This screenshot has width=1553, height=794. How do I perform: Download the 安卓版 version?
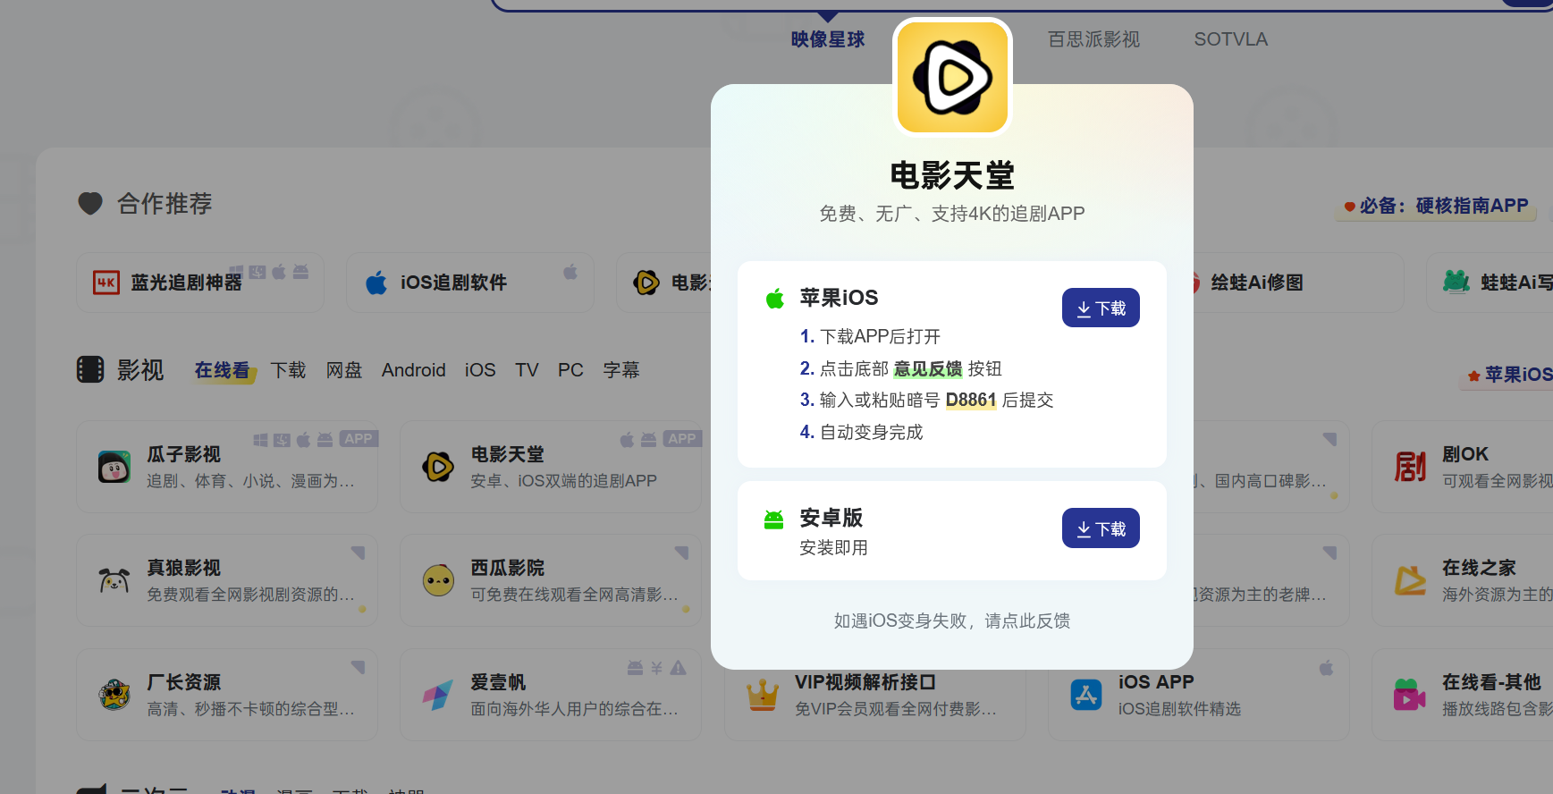tap(1101, 528)
